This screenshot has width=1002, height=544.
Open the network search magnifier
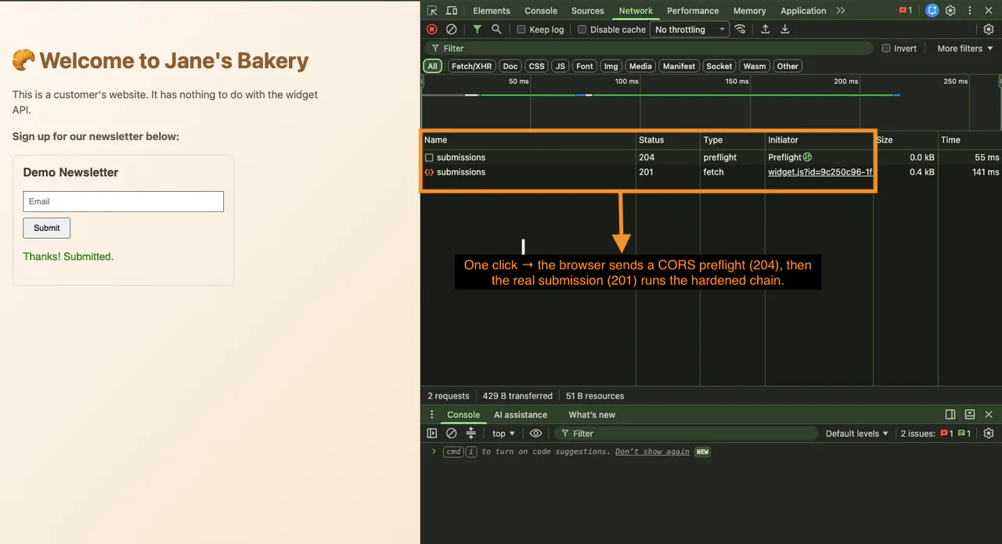point(496,30)
